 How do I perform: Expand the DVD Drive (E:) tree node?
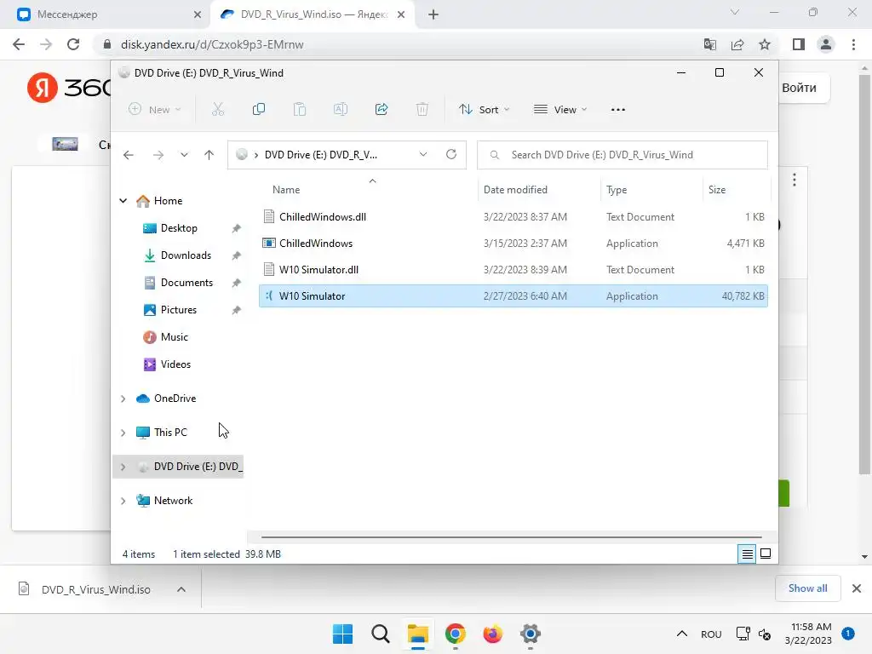coord(123,468)
